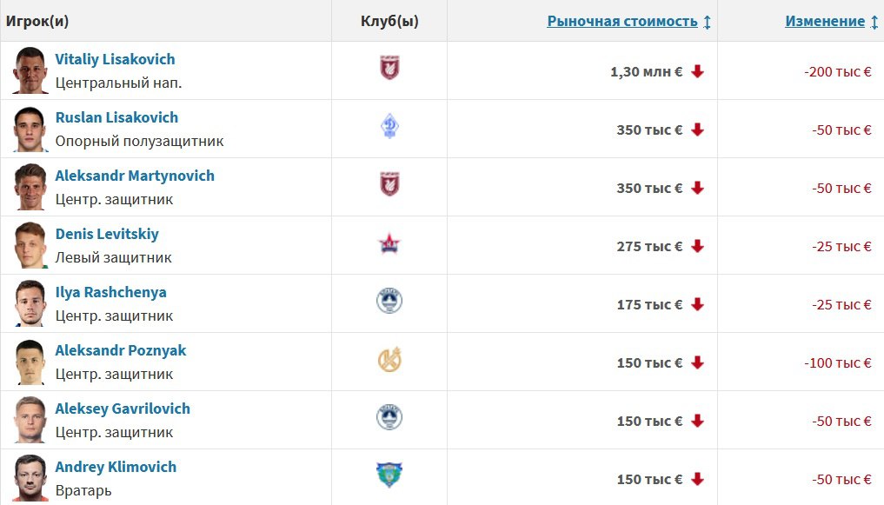884x505 pixels.
Task: Open the Dynamo club logo beside Ruslan Lisakovich
Action: tap(389, 126)
